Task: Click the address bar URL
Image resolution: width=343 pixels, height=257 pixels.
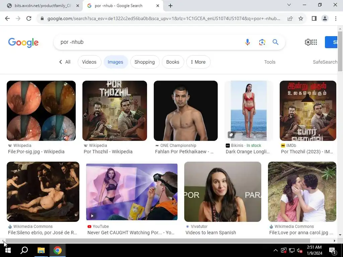Action: point(163,19)
